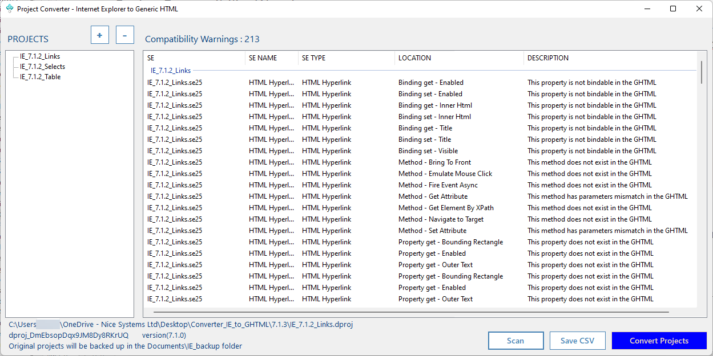Screen dimensions: 713x356
Task: Click the minus button to remove project
Action: pos(124,35)
